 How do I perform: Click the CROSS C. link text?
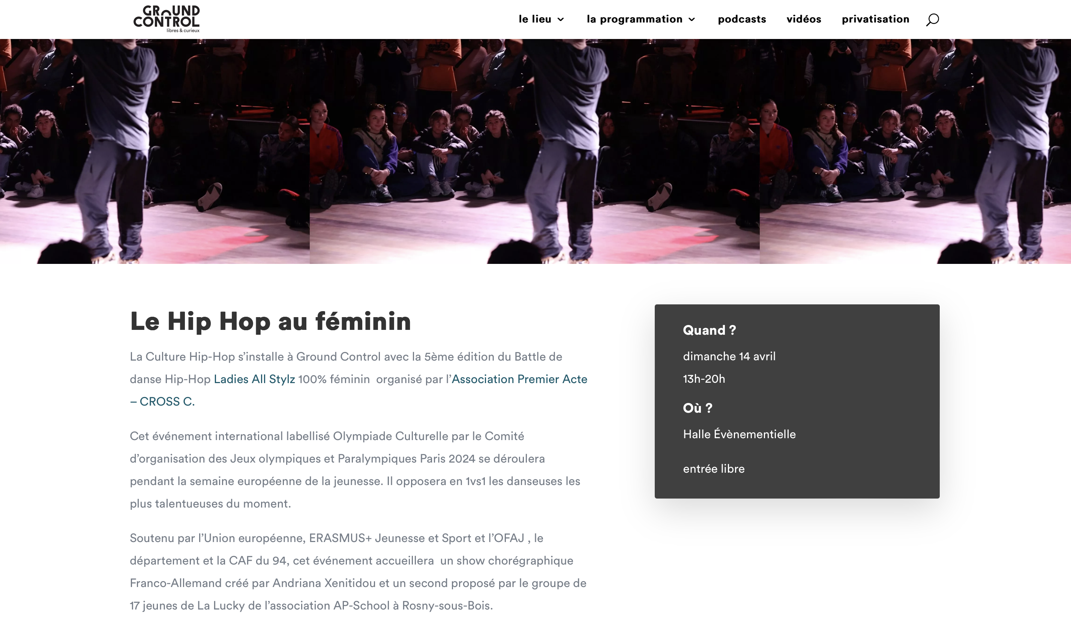(166, 401)
